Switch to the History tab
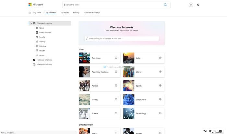The image size is (227, 134). coord(76,13)
